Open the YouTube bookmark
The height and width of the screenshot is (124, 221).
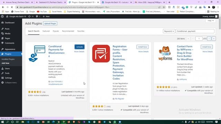42,11
